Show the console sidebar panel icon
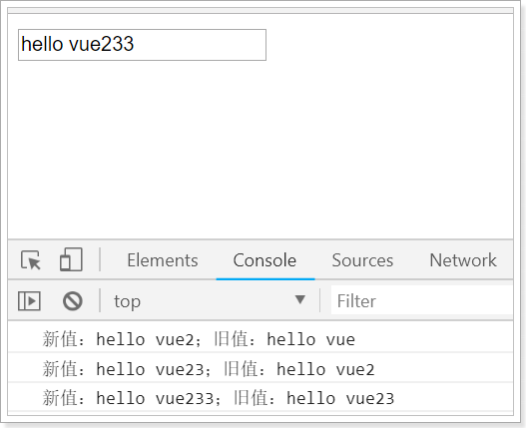 [29, 301]
